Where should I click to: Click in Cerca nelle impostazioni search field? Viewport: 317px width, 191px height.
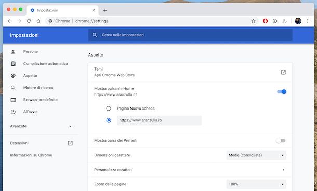pos(190,35)
